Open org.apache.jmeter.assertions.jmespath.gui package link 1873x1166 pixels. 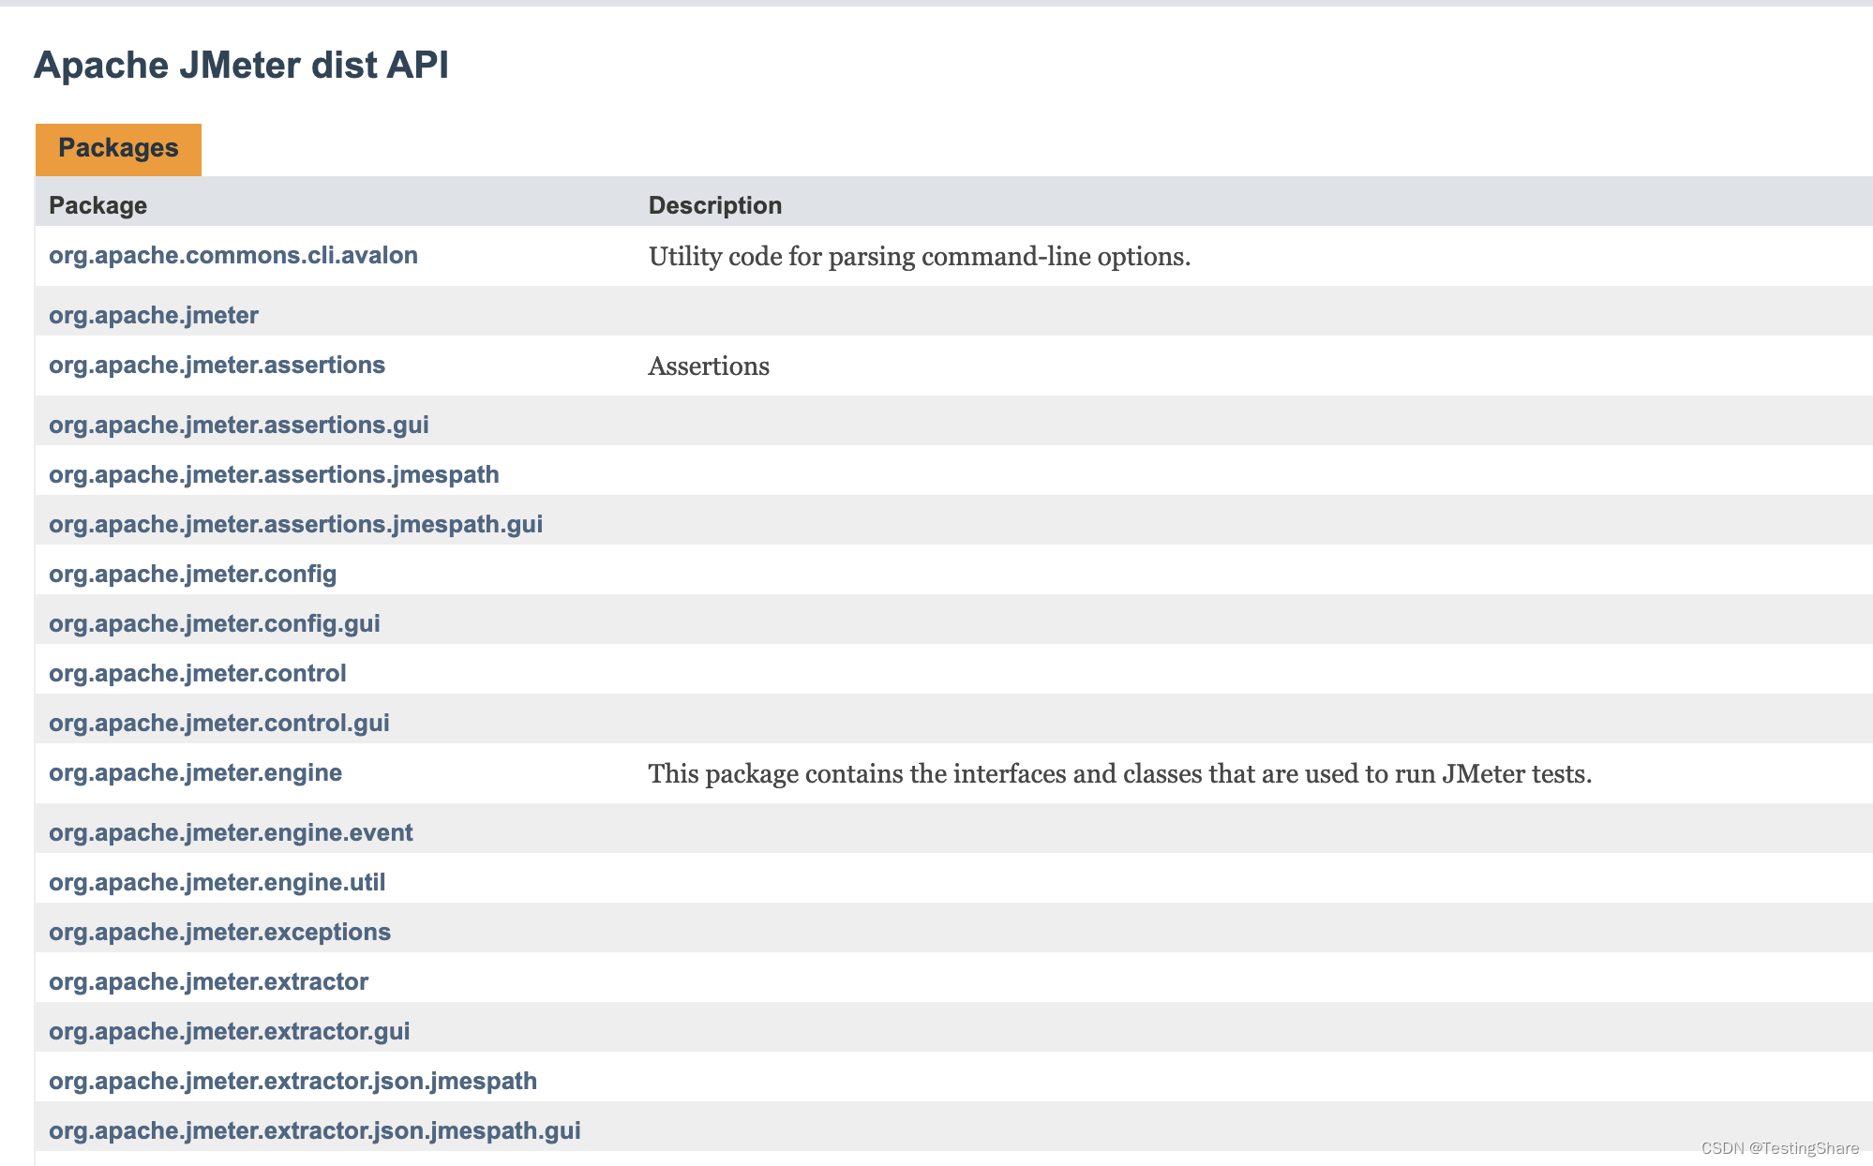(x=296, y=524)
